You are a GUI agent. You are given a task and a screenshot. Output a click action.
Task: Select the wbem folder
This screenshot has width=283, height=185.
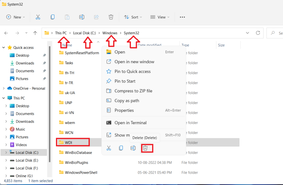point(70,123)
